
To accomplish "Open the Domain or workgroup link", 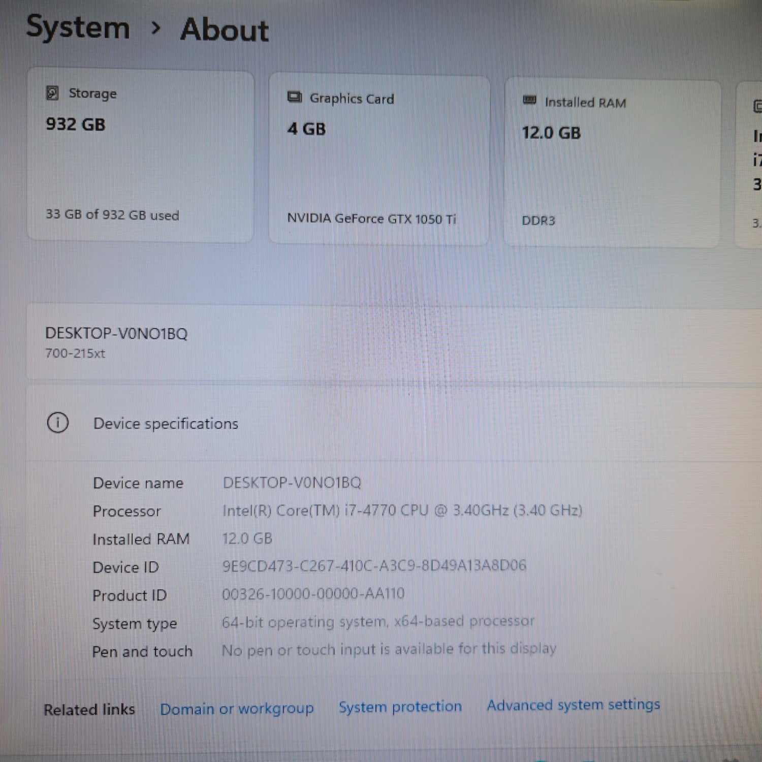I will [237, 708].
